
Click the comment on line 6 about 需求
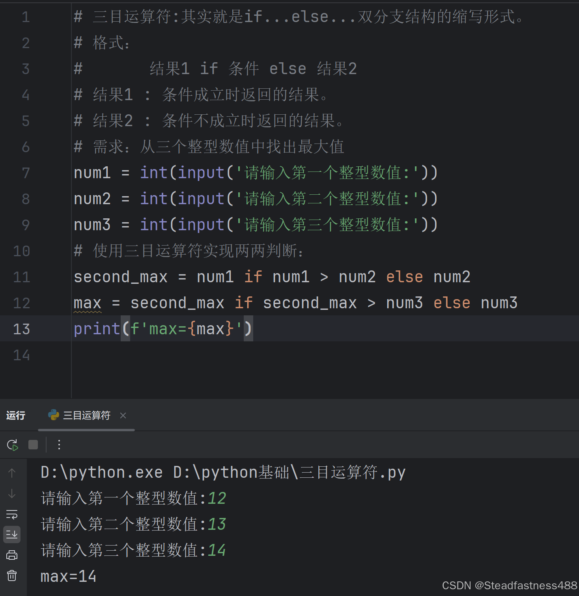click(209, 147)
